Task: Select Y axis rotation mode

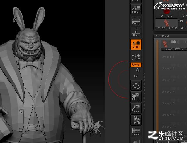Action: pyautogui.click(x=136, y=76)
